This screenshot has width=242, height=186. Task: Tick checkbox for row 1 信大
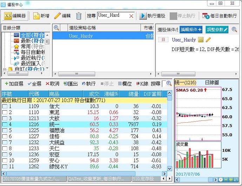pos(5,106)
